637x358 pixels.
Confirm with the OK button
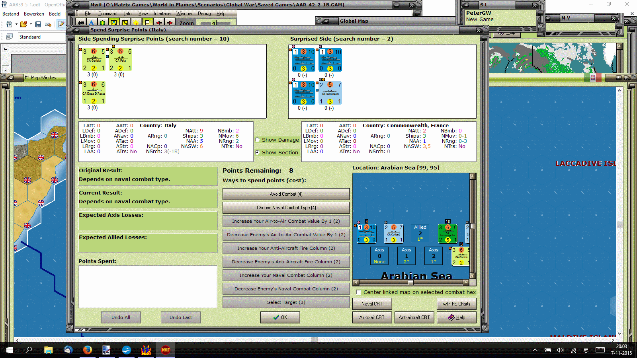(x=280, y=317)
